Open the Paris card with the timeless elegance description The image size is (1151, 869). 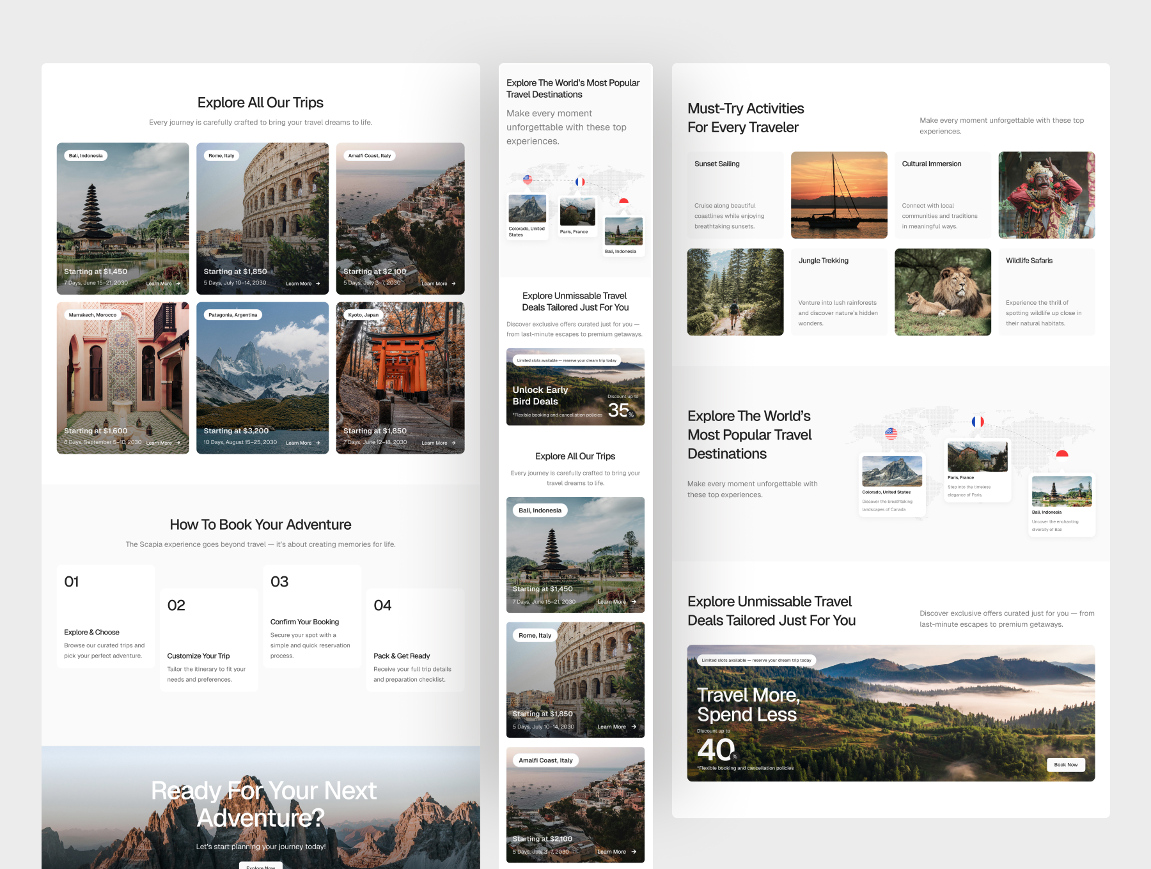point(977,471)
